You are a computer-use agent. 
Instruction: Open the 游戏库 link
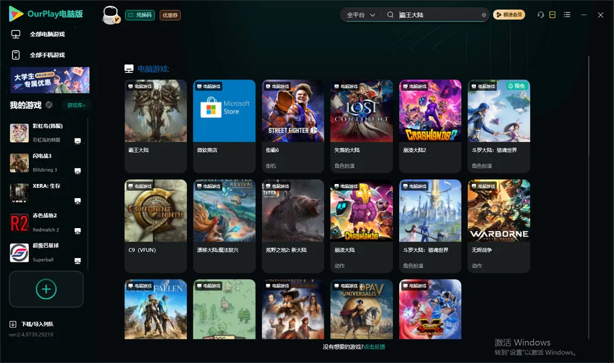[x=76, y=105]
